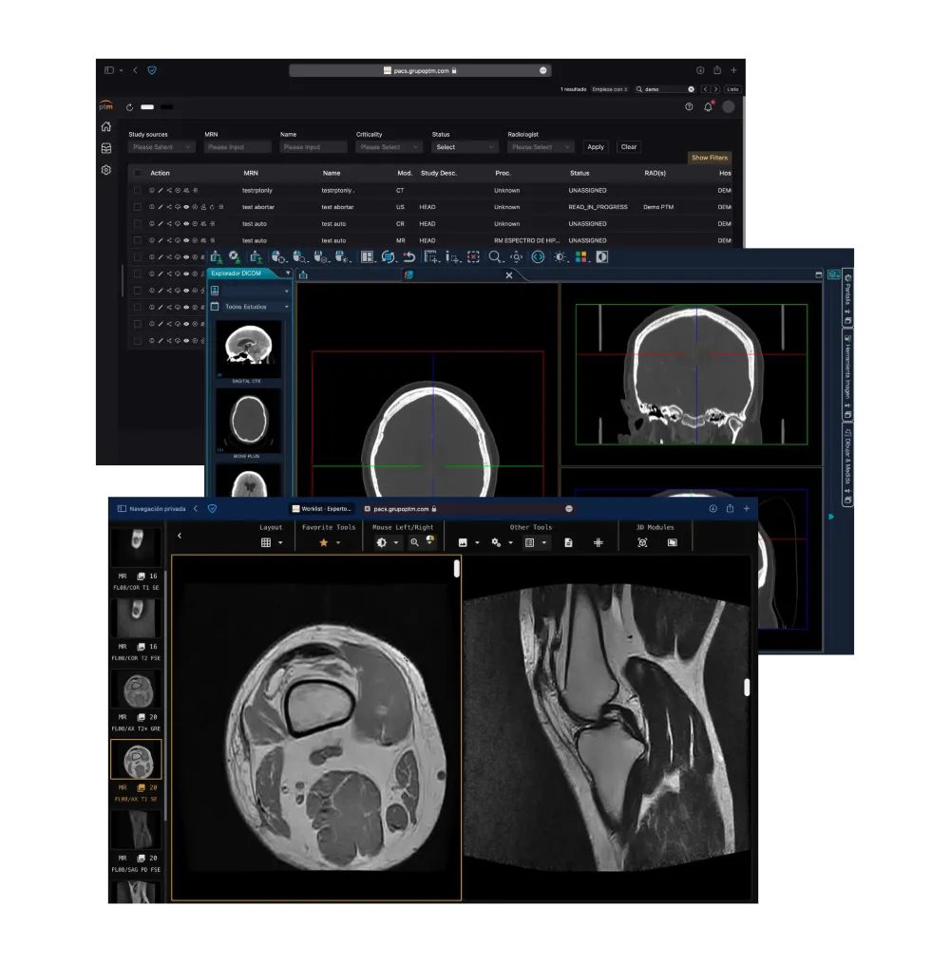Click Show Filters button
Screen dimensions: 950x963
tap(709, 158)
